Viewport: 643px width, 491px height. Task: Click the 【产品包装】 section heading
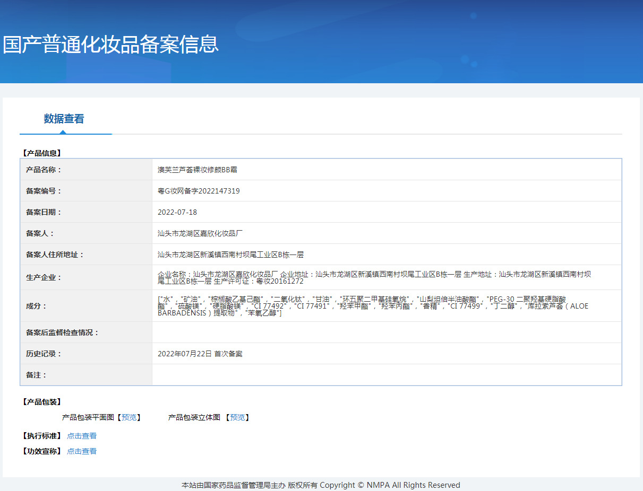click(42, 402)
